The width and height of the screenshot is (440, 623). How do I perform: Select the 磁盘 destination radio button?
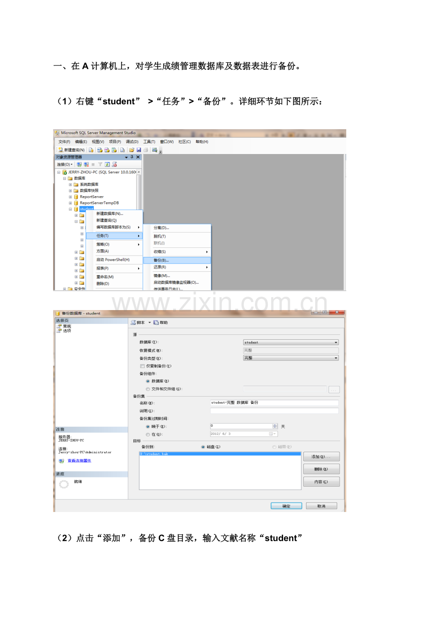coord(203,447)
